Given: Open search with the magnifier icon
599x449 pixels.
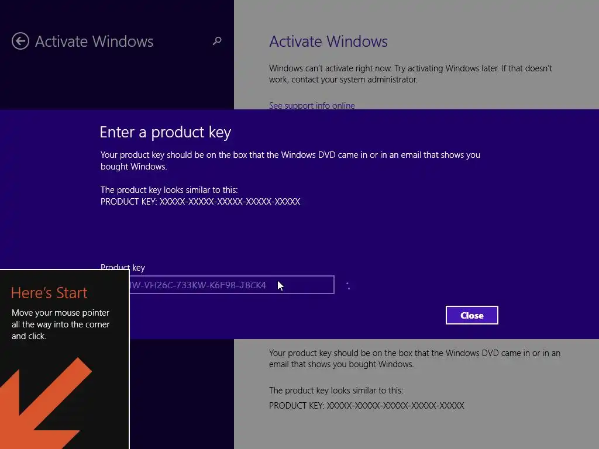Looking at the screenshot, I should pos(217,41).
